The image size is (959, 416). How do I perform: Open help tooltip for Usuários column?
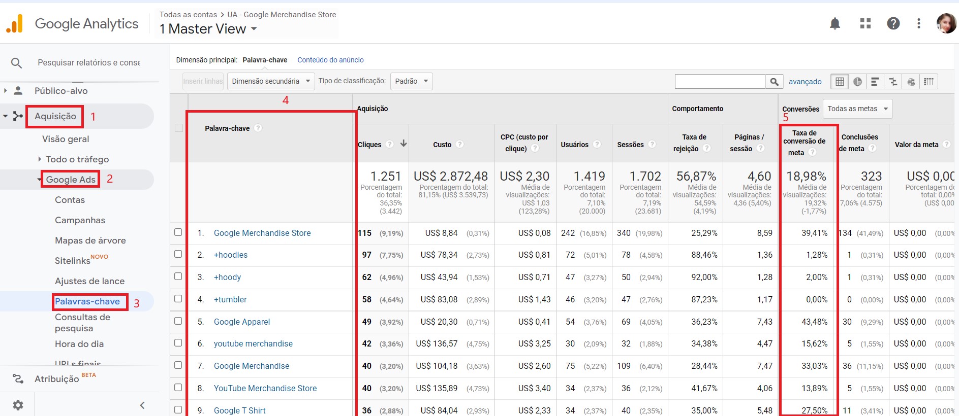click(x=597, y=144)
